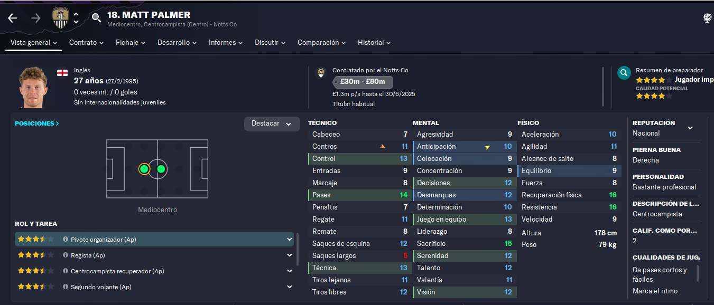Open the Destacar dropdown
The height and width of the screenshot is (305, 714).
tap(272, 123)
